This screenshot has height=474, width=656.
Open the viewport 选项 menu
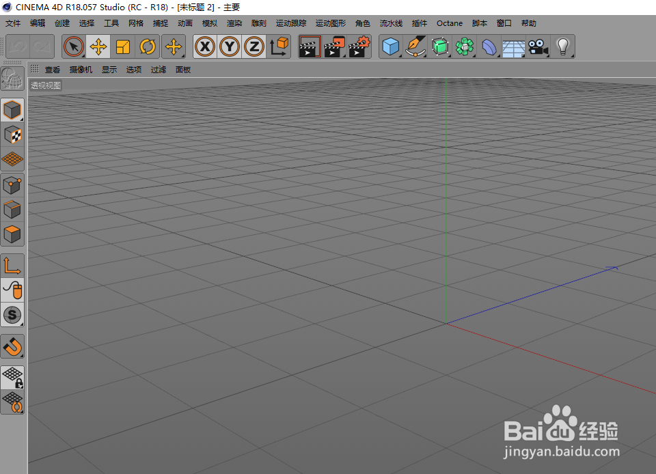pyautogui.click(x=134, y=70)
